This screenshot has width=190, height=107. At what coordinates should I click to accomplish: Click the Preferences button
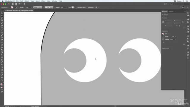point(91,7)
